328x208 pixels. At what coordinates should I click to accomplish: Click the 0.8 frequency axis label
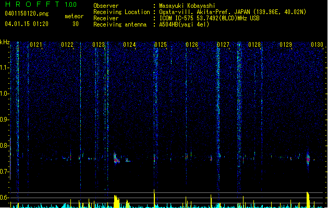pos(5,146)
